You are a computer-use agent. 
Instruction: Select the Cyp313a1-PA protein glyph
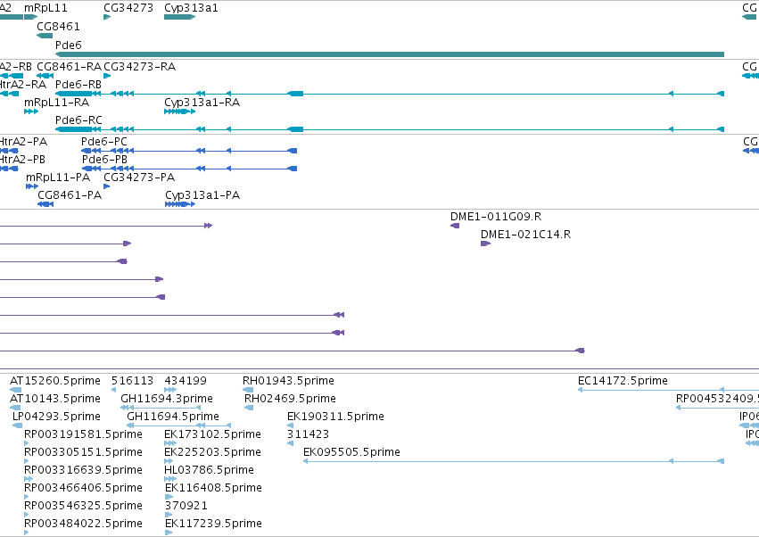pos(180,204)
